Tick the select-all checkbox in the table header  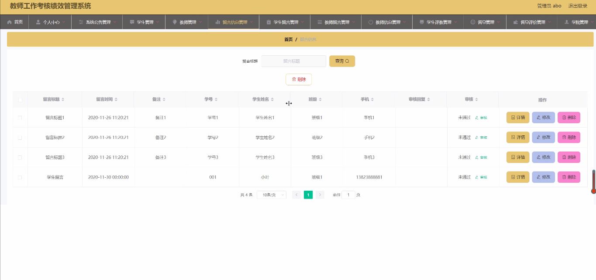(20, 100)
